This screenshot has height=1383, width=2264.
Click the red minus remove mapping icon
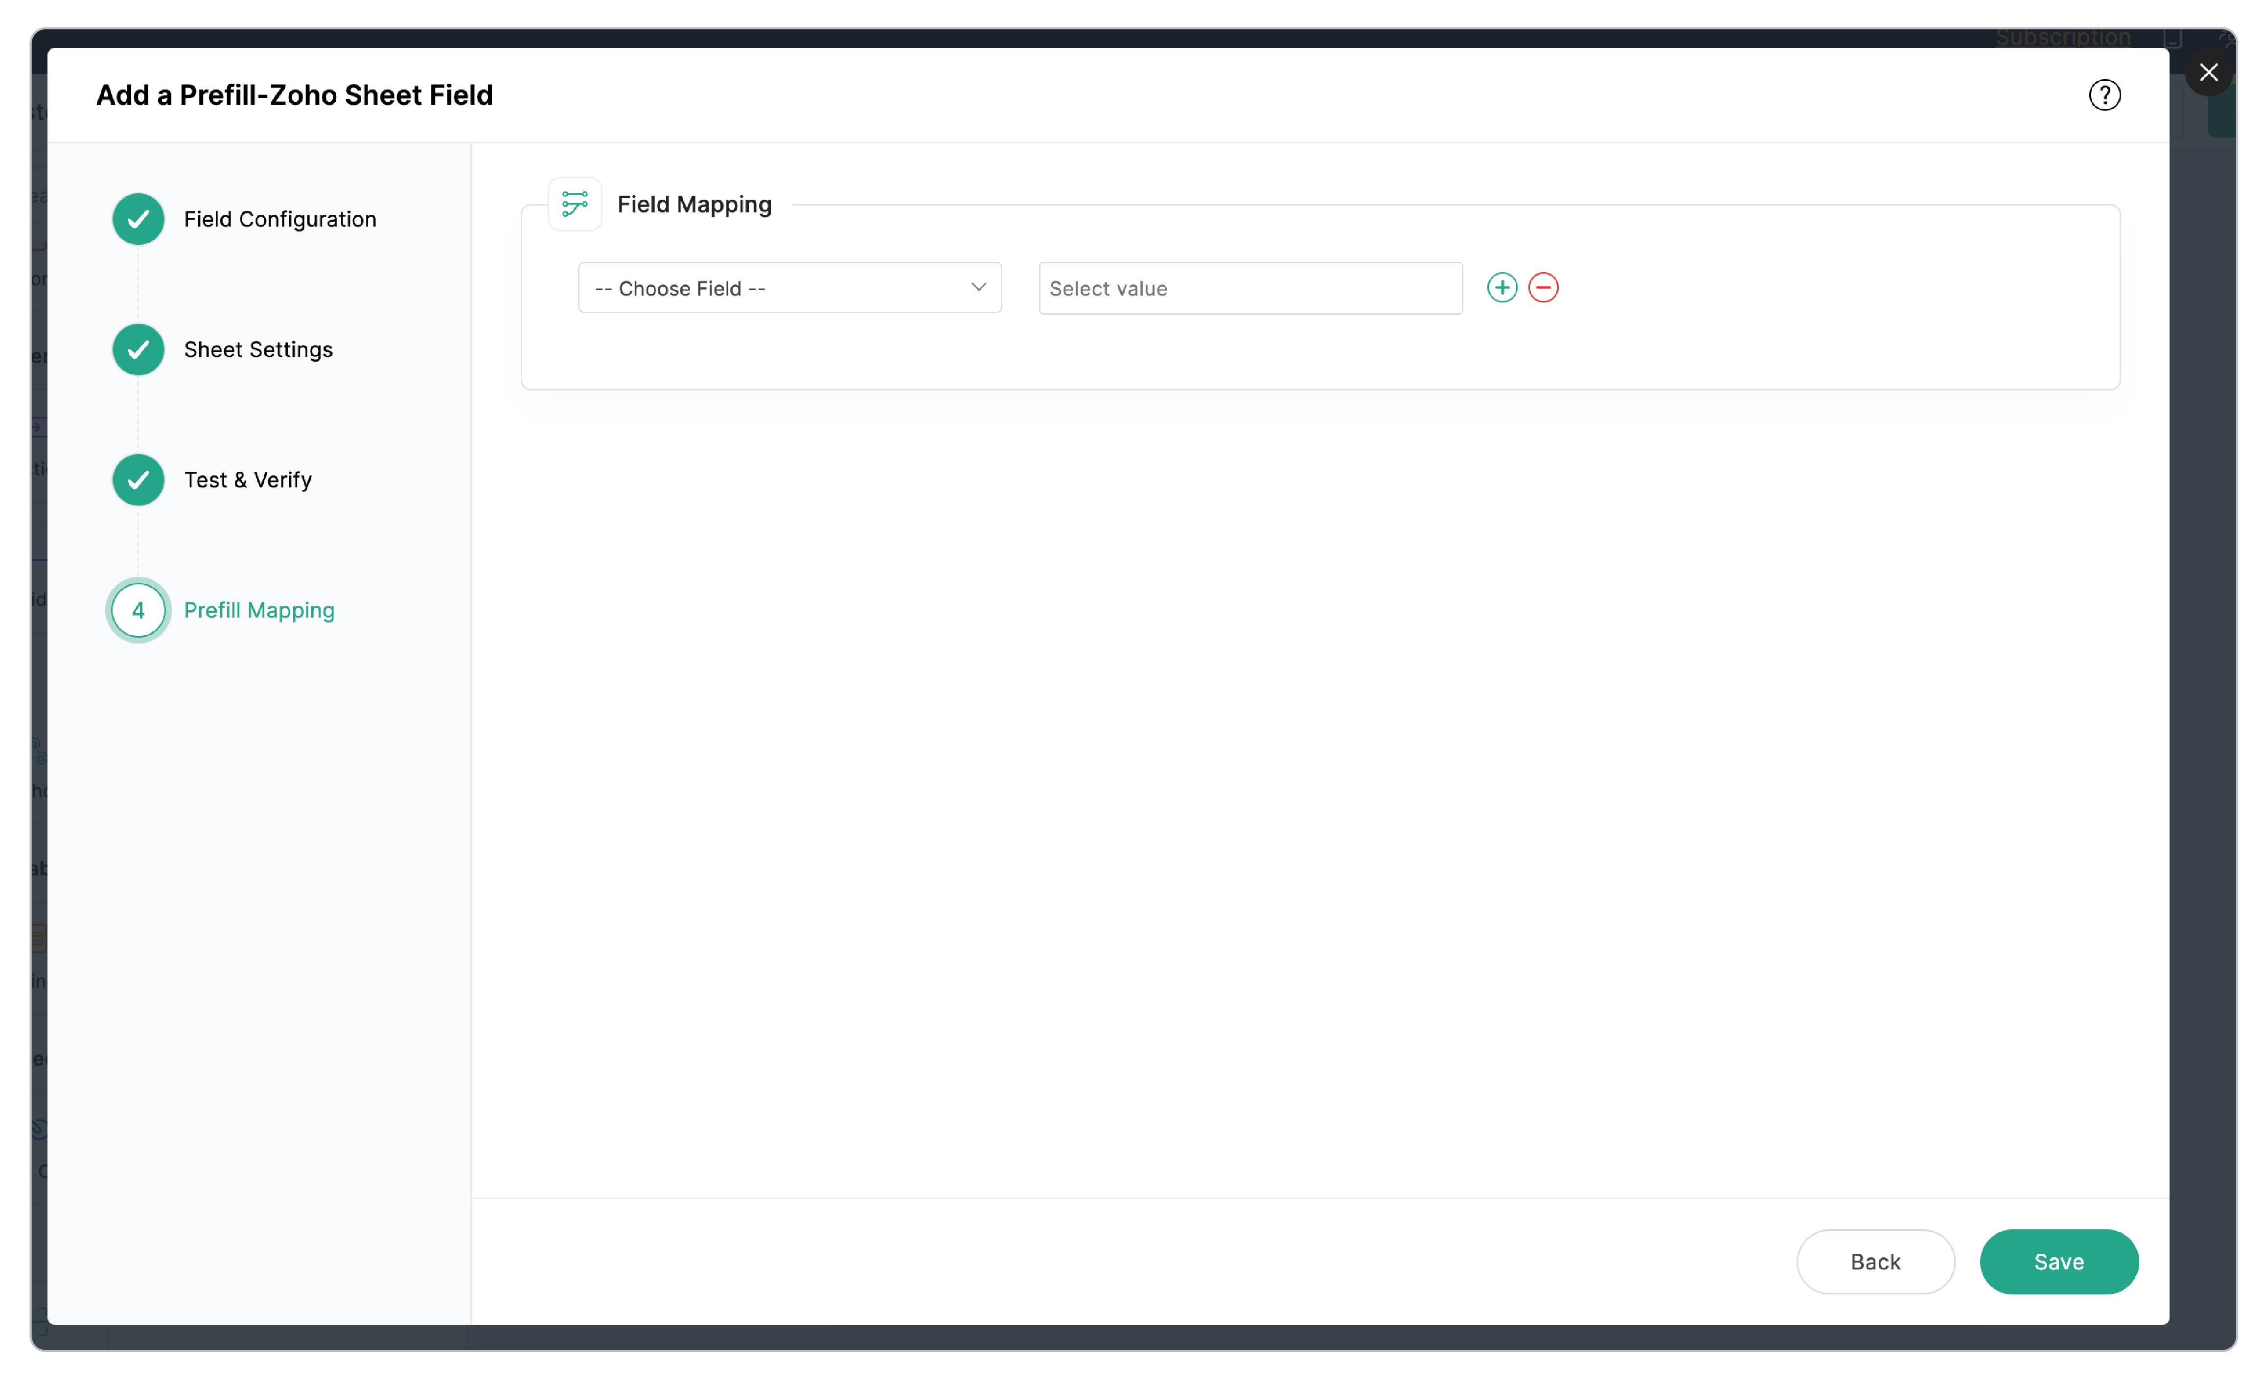point(1543,288)
